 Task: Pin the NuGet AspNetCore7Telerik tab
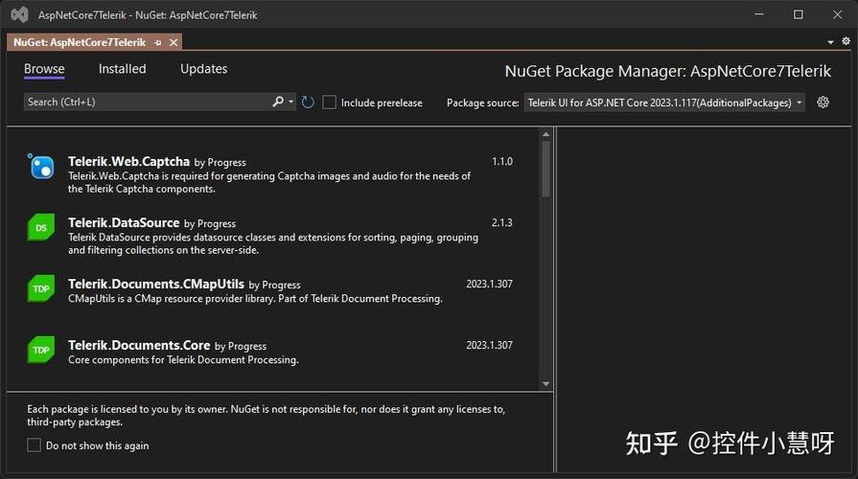pyautogui.click(x=158, y=43)
